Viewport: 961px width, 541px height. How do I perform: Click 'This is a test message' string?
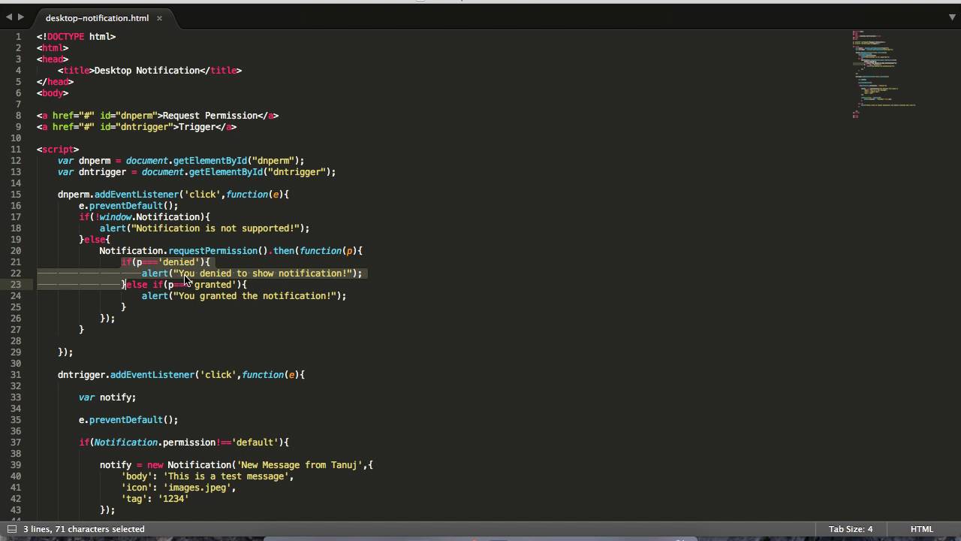click(x=226, y=476)
